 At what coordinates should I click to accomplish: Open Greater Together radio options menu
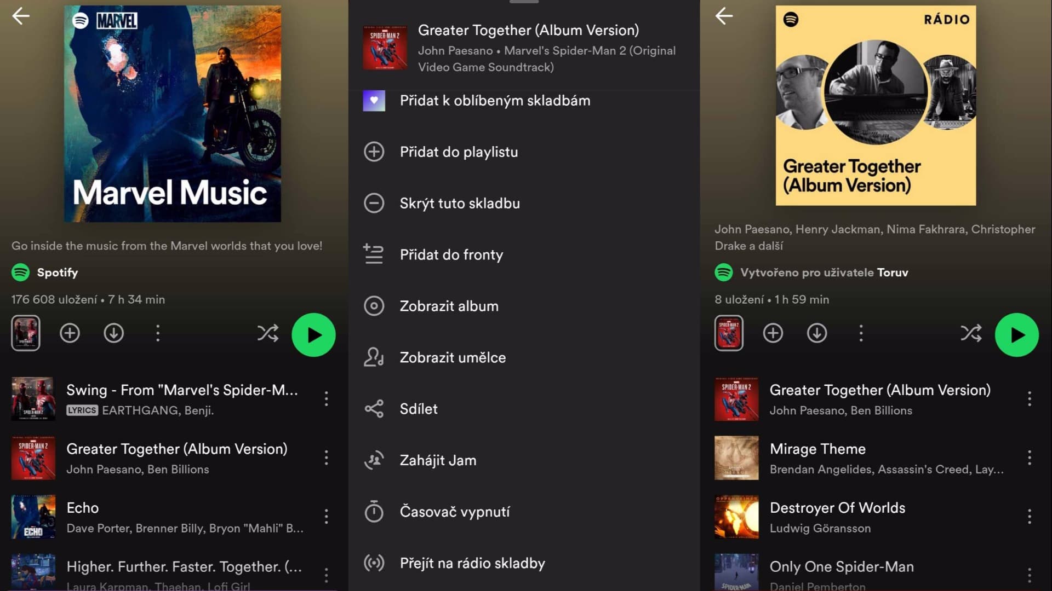861,333
